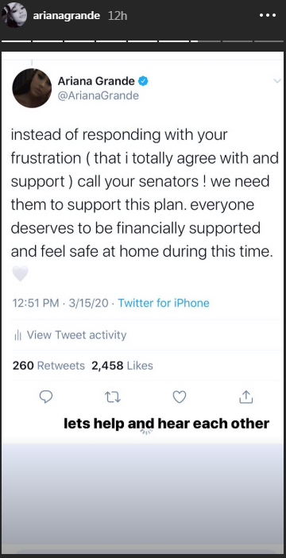The image size is (286, 558).
Task: Jump to first story progress segment
Action: click(x=17, y=41)
